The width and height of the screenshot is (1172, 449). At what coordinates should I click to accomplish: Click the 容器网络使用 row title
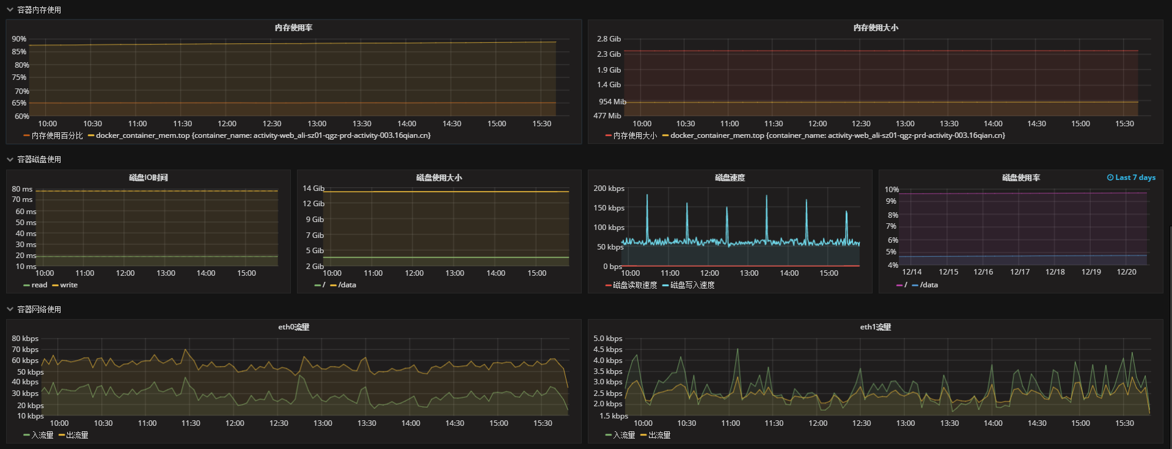(x=39, y=309)
